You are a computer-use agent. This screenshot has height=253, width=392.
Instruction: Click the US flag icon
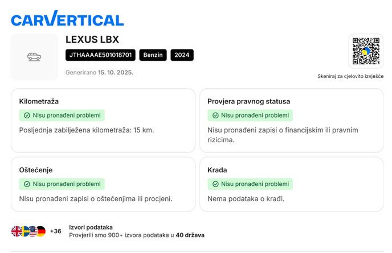(x=32, y=231)
